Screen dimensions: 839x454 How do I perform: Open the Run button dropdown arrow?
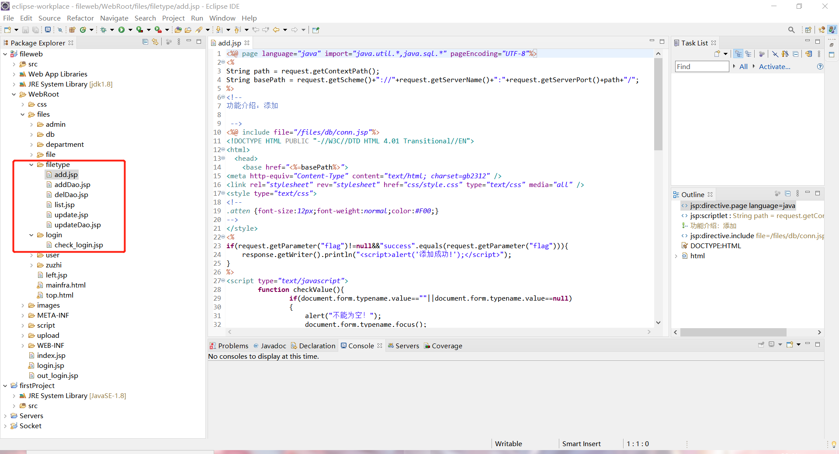point(130,30)
